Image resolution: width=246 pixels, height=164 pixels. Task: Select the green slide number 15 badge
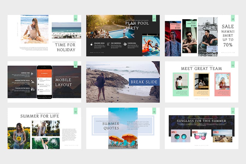233,111
